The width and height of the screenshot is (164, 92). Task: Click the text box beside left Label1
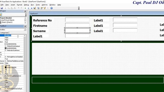77,36
